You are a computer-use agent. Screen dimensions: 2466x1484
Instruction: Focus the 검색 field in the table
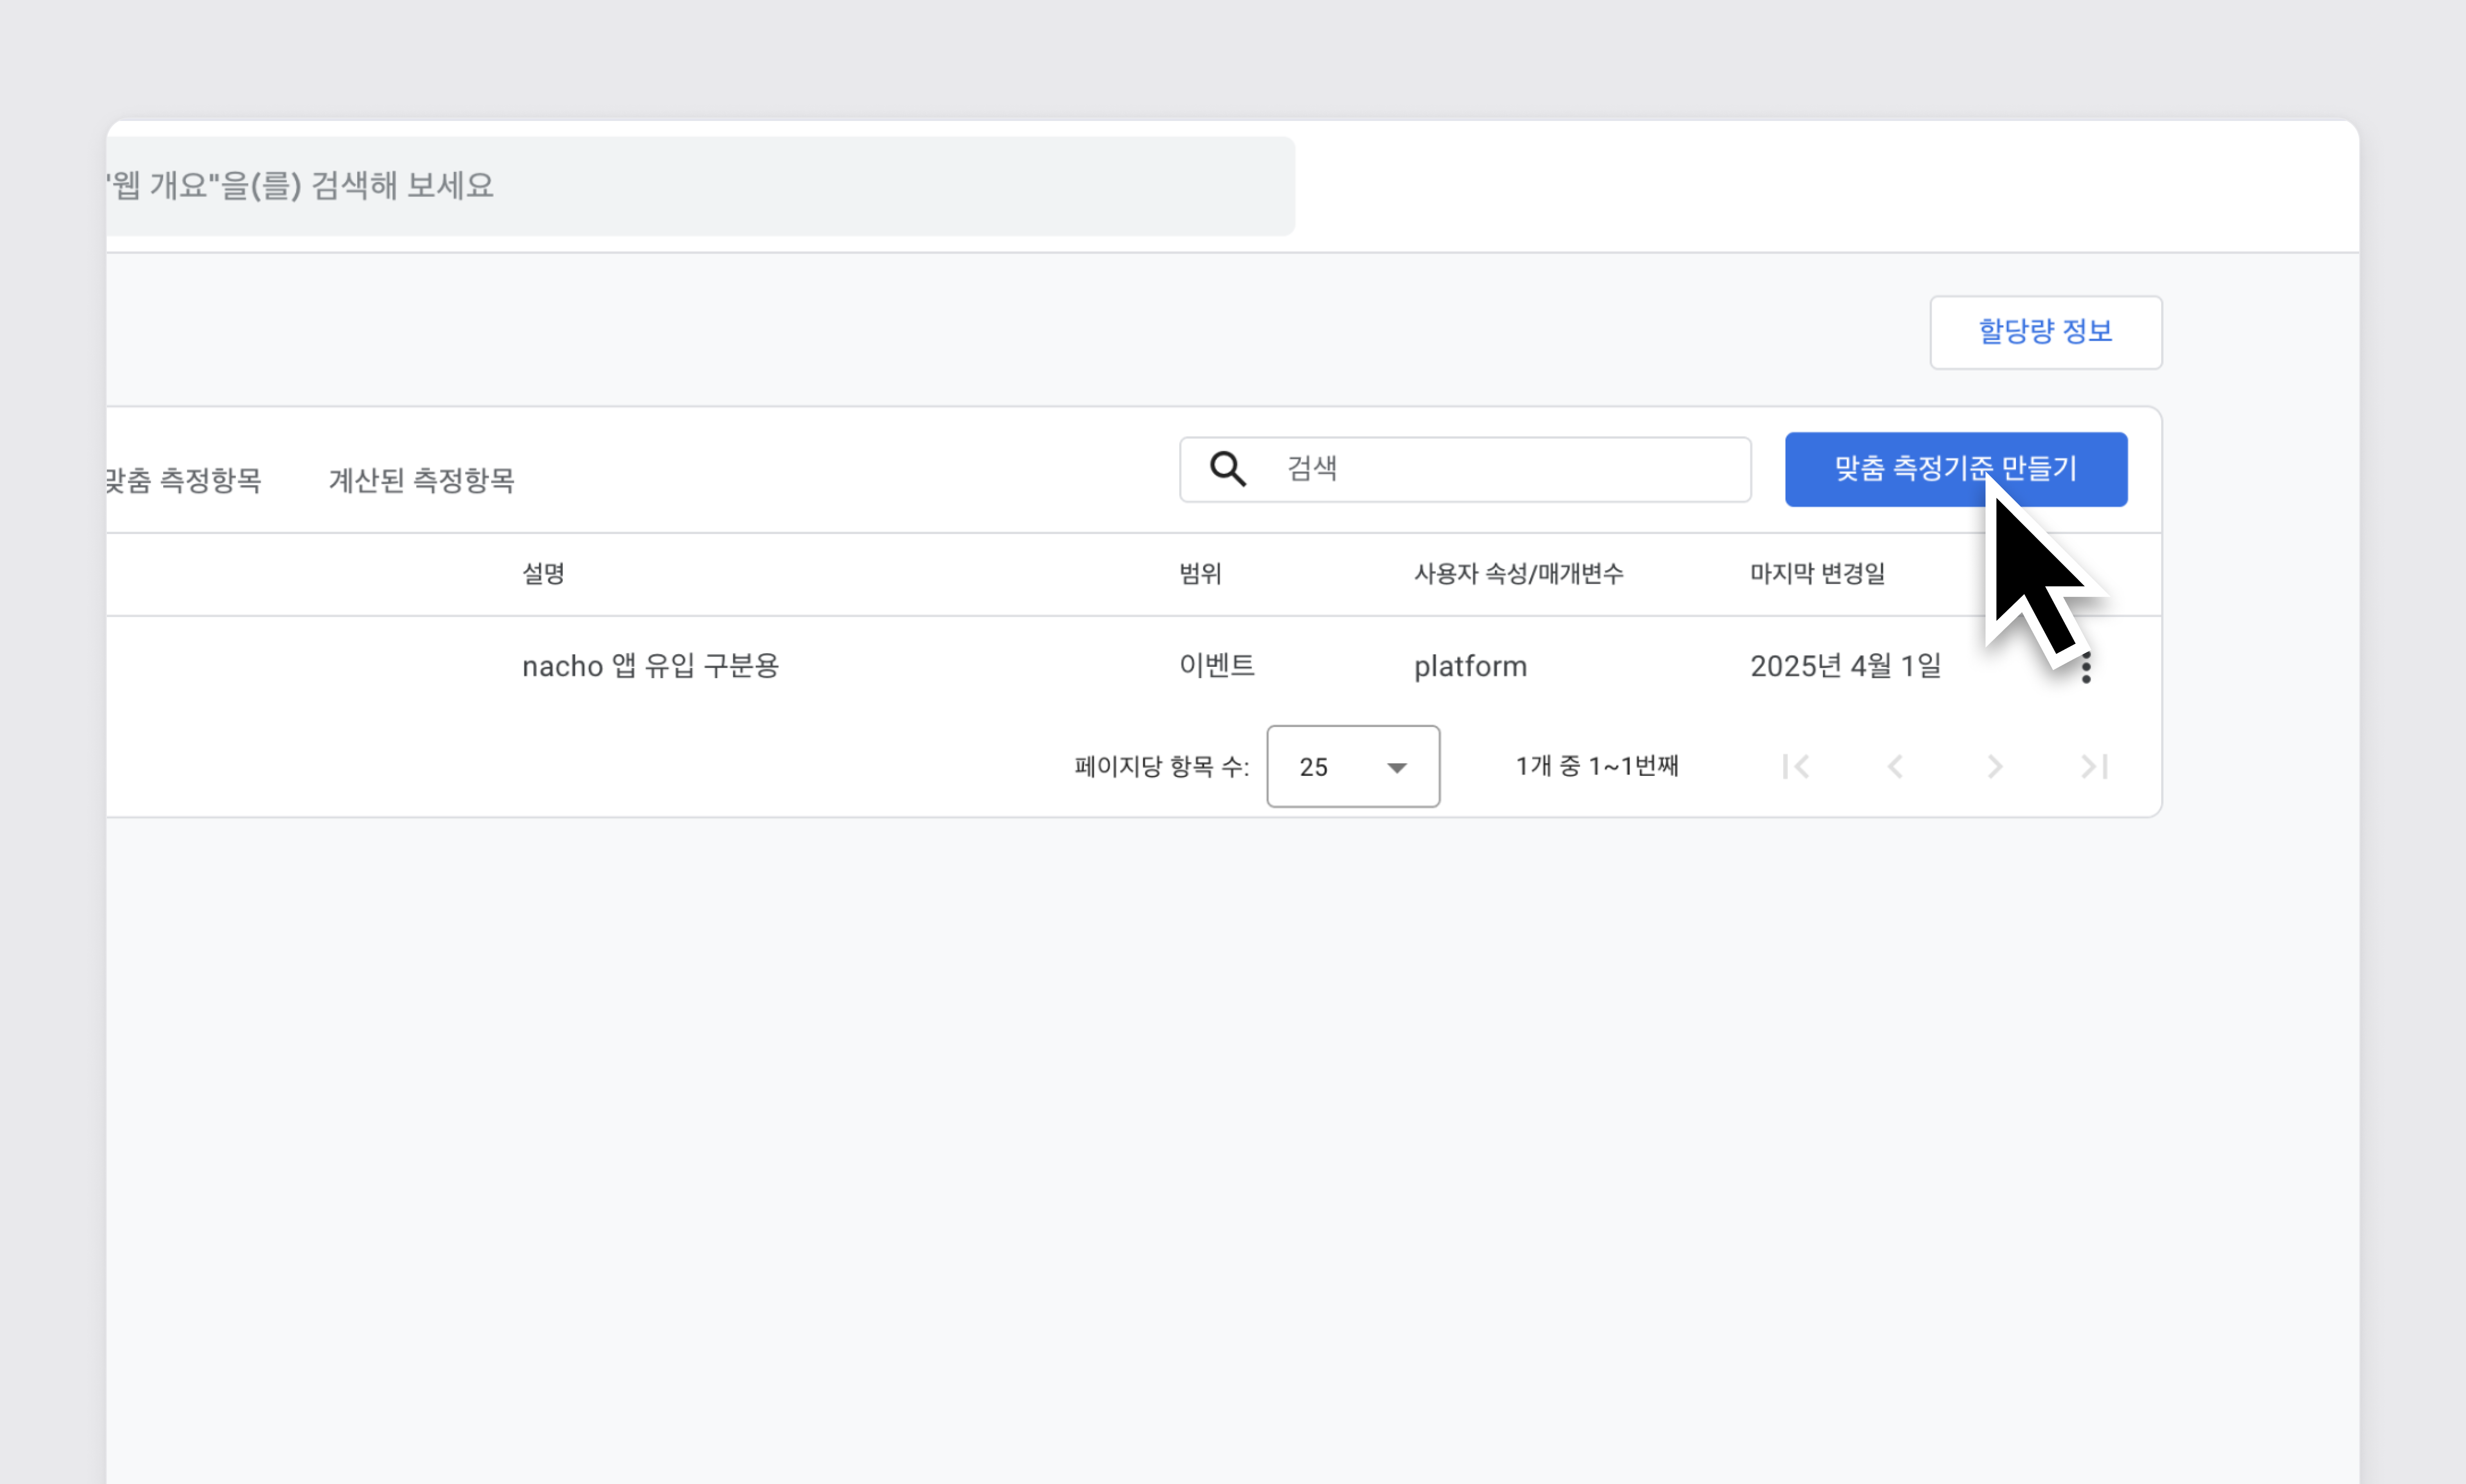coord(1500,469)
